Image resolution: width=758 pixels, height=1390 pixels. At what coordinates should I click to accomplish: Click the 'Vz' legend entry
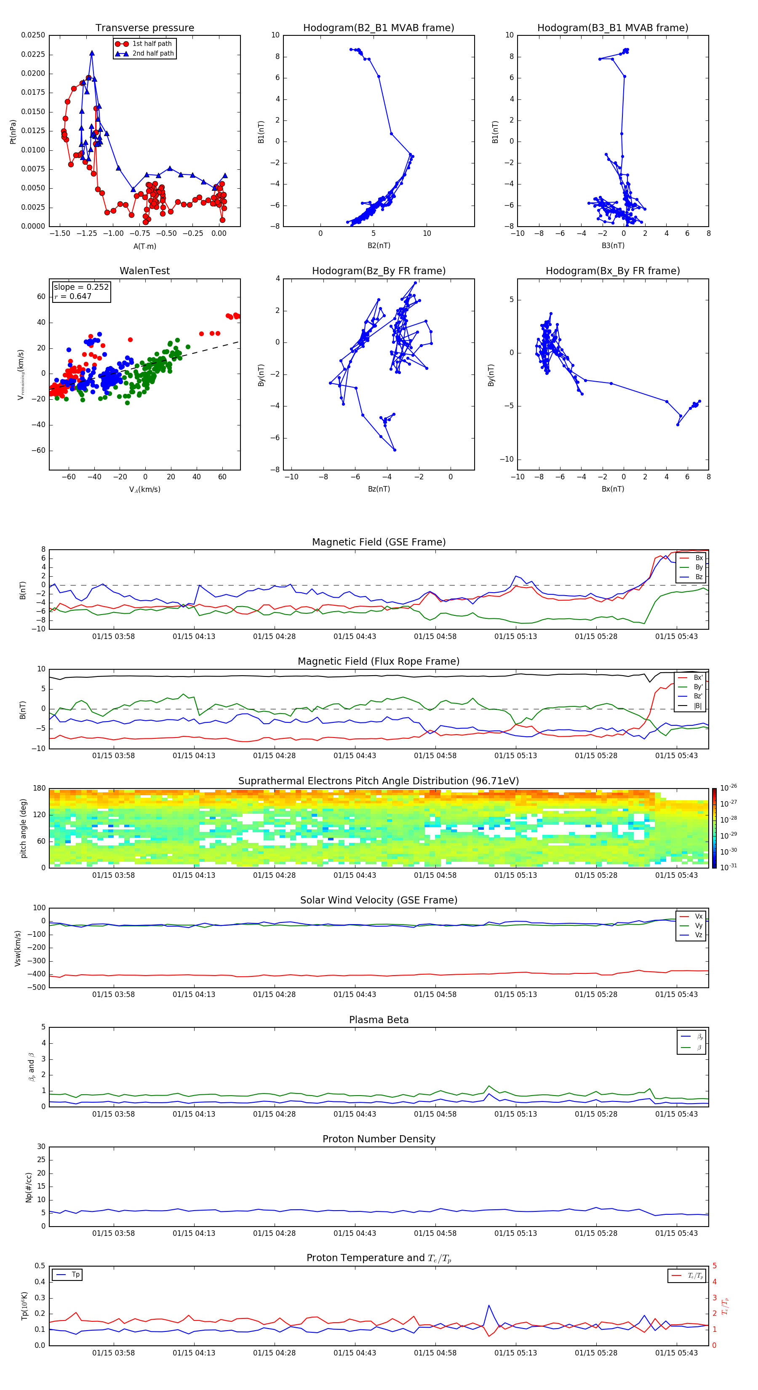coord(691,935)
